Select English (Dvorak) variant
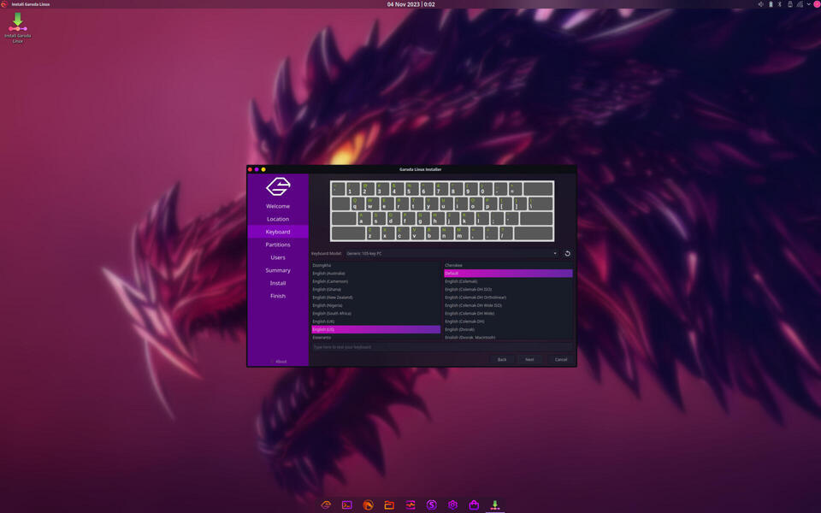821x513 pixels. click(508, 329)
